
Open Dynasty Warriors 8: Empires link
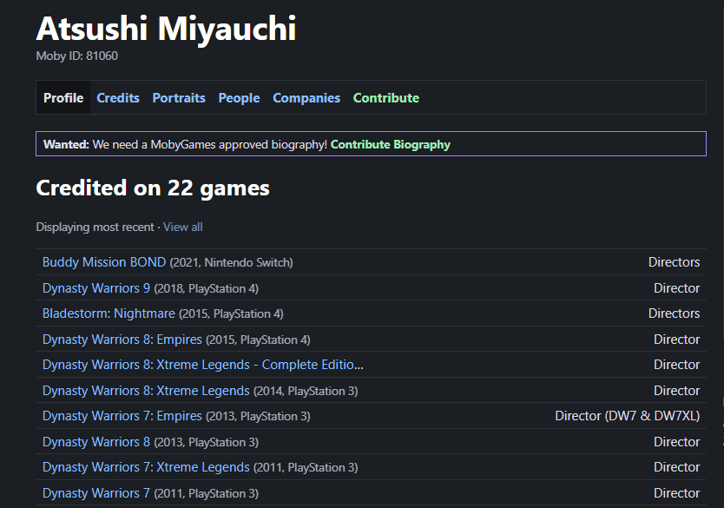pos(122,340)
